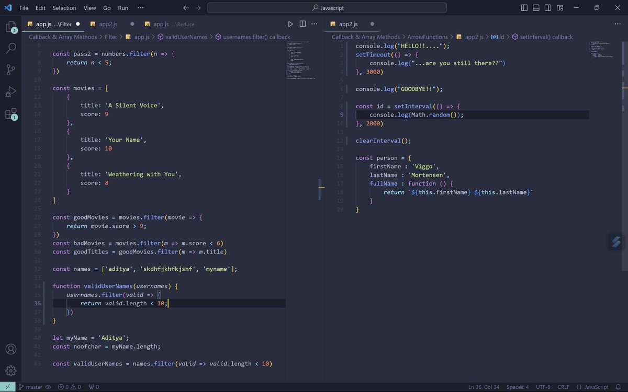This screenshot has height=392, width=628.
Task: Open the Selection menu
Action: [64, 8]
